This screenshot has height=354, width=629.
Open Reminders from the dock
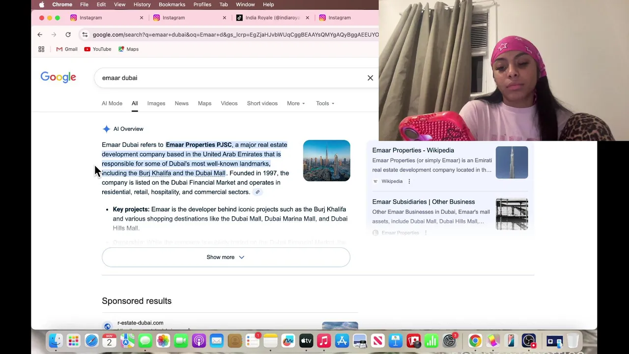[253, 341]
